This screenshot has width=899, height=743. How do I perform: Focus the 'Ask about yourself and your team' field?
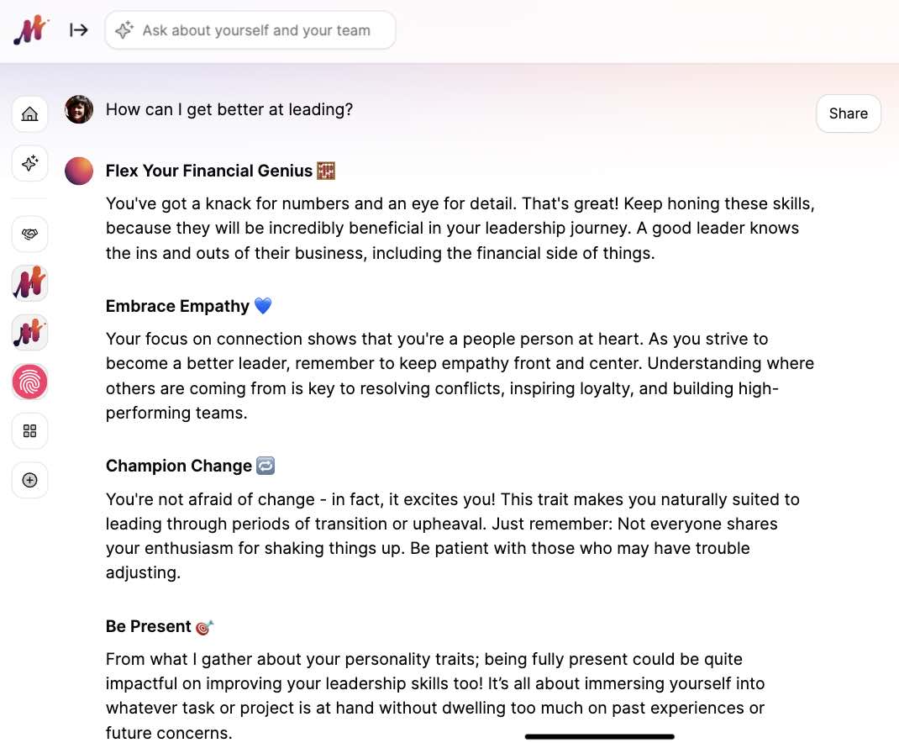[256, 30]
